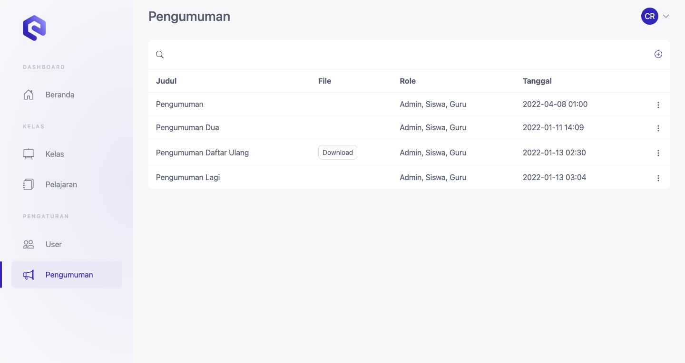Click the CR user avatar

[650, 16]
